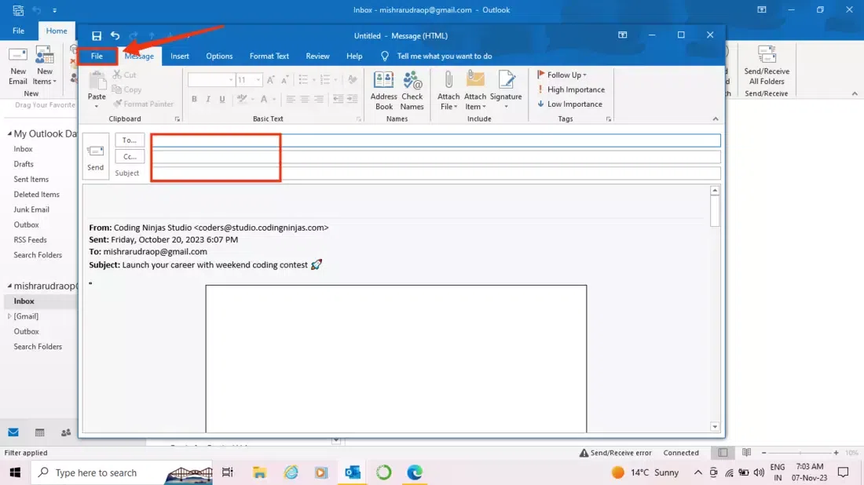864x485 pixels.
Task: Open the font size dropdown
Action: coord(258,80)
